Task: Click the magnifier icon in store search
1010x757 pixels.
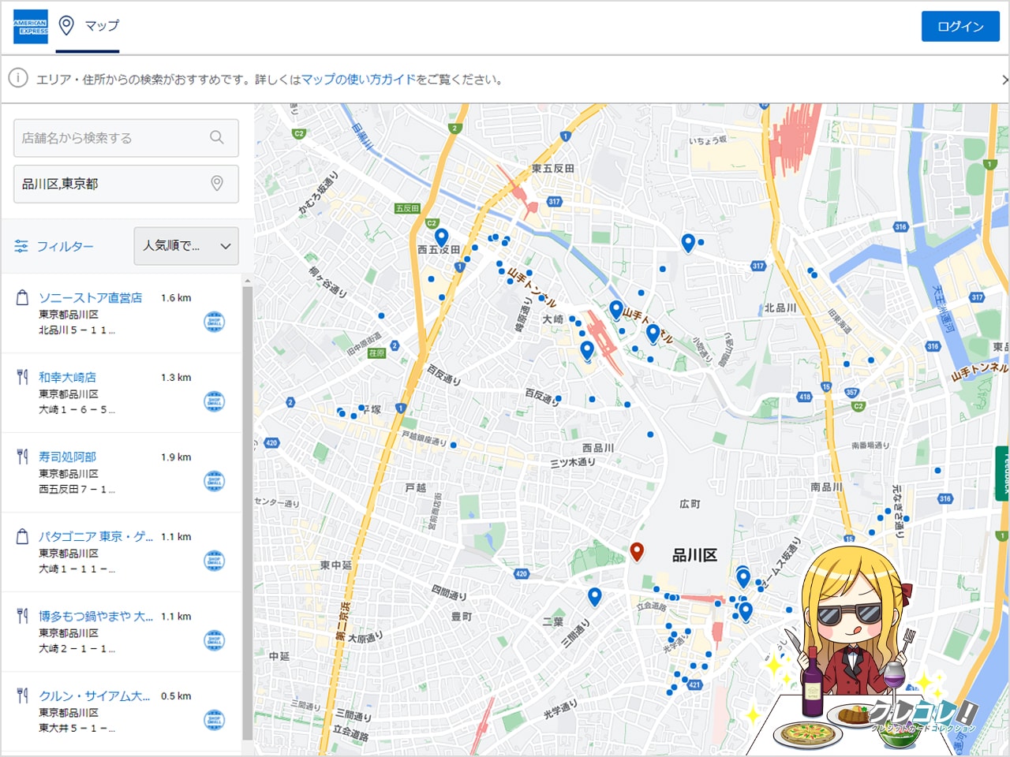Action: (216, 137)
